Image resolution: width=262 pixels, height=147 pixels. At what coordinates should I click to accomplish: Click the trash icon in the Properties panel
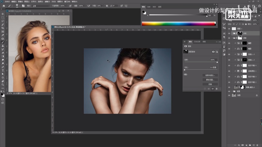tap(216, 89)
